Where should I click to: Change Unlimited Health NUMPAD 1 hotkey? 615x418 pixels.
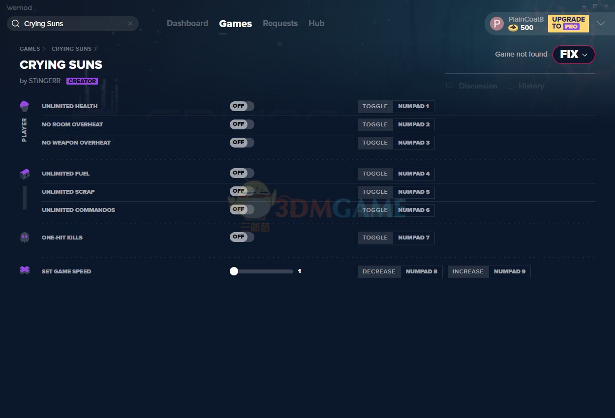pos(413,106)
